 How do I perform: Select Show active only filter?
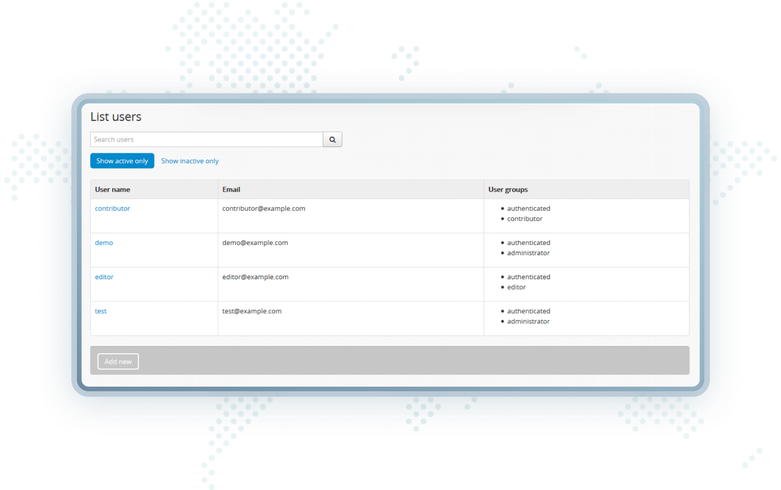point(122,161)
